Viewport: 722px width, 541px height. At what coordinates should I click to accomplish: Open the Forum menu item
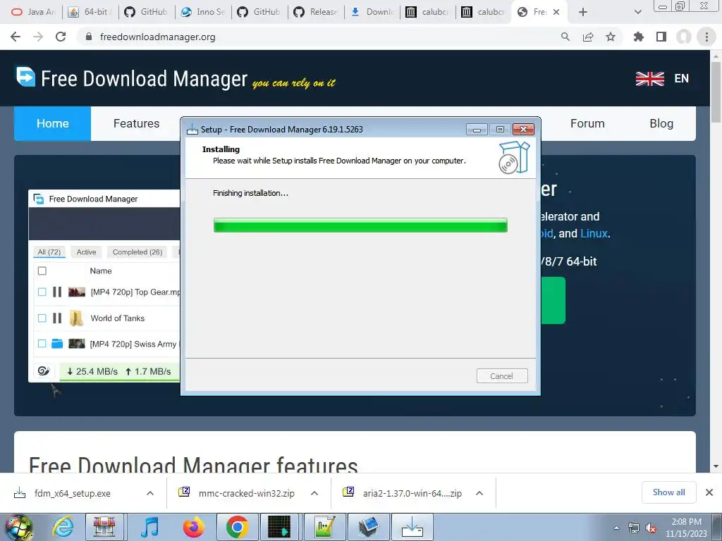pyautogui.click(x=587, y=123)
